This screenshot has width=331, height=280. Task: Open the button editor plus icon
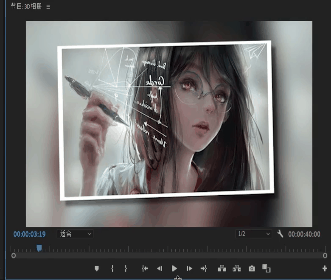click(325, 269)
